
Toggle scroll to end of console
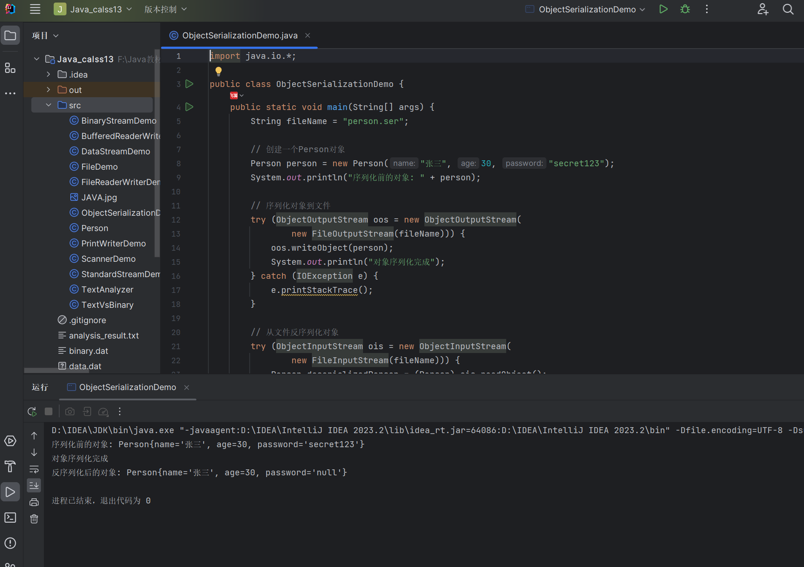pyautogui.click(x=34, y=485)
